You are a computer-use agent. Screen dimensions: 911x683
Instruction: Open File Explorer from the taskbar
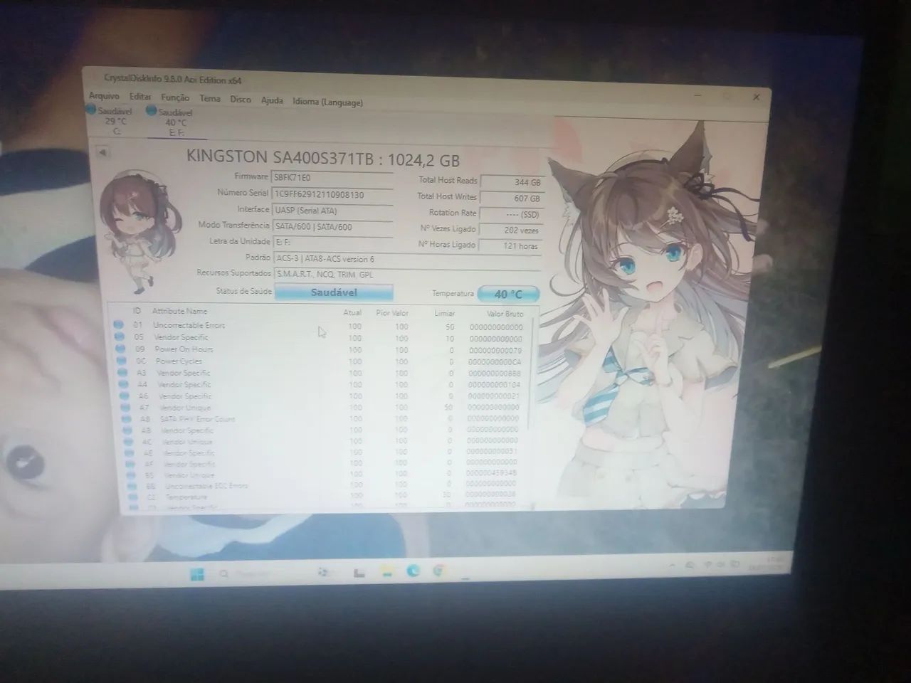point(386,572)
